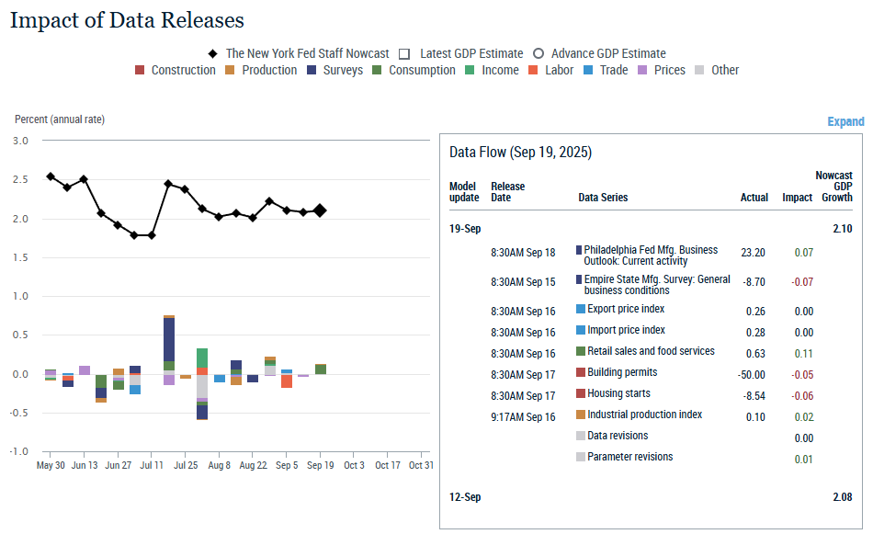Click the Trade legend square icon
Image resolution: width=873 pixels, height=534 pixels.
click(x=588, y=71)
